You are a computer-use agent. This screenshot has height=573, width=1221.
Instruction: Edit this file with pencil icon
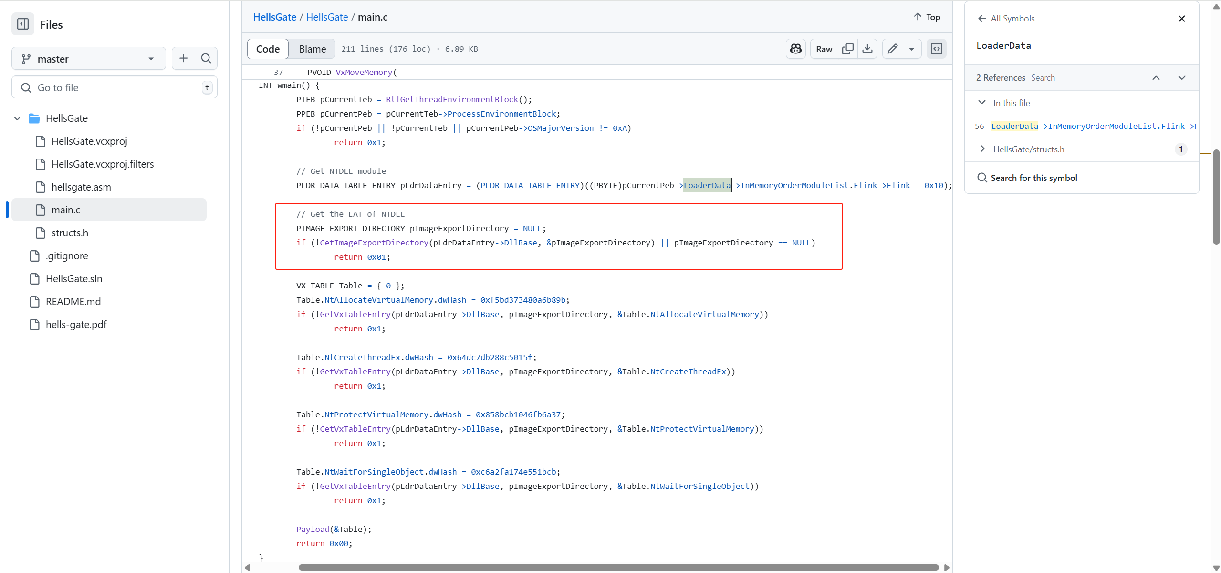[x=892, y=49]
